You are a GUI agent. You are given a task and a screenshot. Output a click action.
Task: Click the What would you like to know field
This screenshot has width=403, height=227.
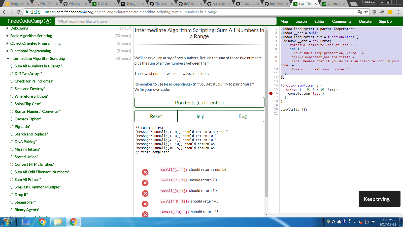[x=166, y=21]
